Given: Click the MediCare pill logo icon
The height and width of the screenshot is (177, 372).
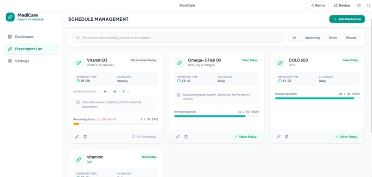Looking at the screenshot, I should 10,17.
